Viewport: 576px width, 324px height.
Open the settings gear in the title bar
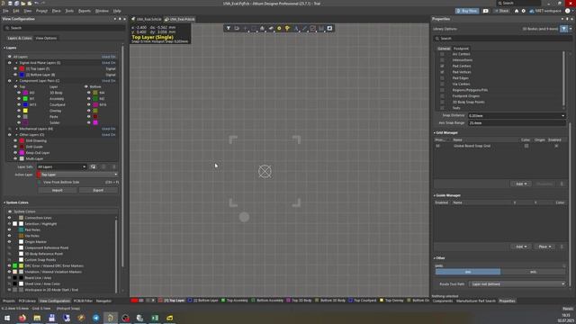click(524, 11)
